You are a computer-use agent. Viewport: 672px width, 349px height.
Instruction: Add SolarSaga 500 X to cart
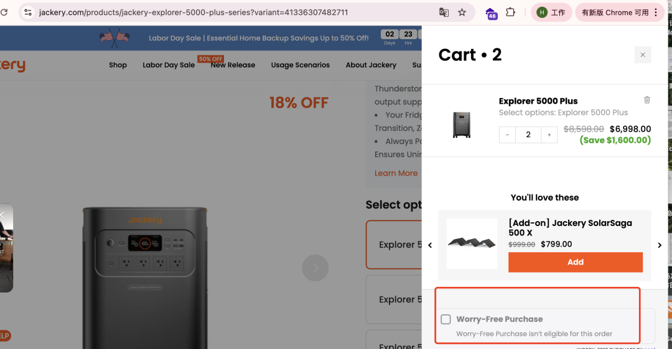pyautogui.click(x=575, y=262)
